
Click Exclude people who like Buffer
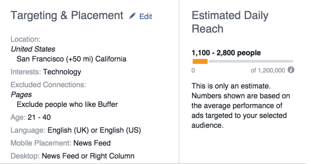(x=67, y=104)
